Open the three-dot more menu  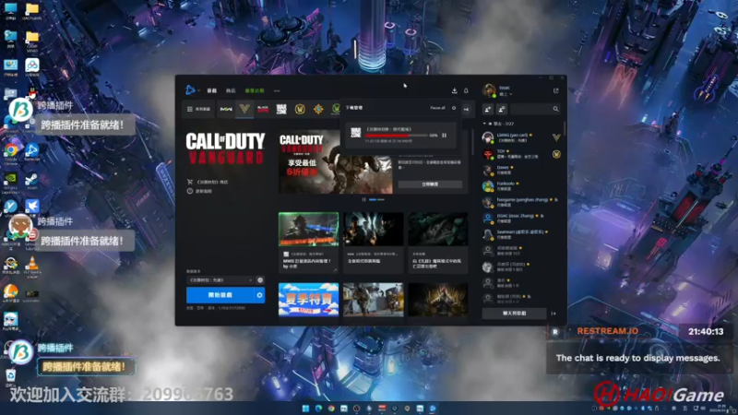tap(277, 90)
